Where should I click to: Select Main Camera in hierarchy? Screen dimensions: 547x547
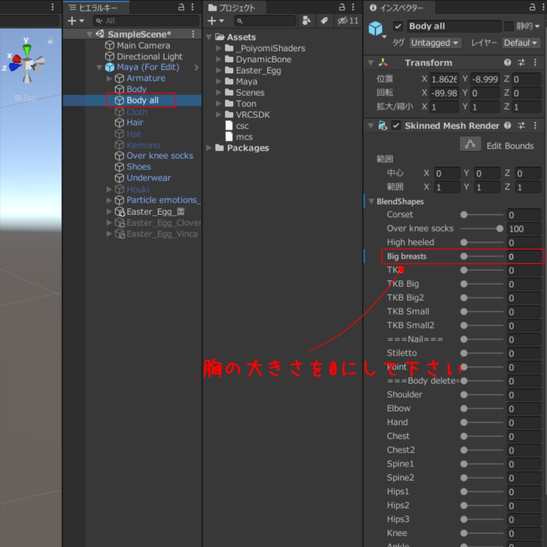click(x=143, y=45)
